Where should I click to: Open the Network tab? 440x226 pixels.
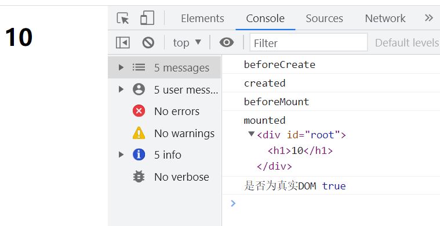(x=385, y=19)
